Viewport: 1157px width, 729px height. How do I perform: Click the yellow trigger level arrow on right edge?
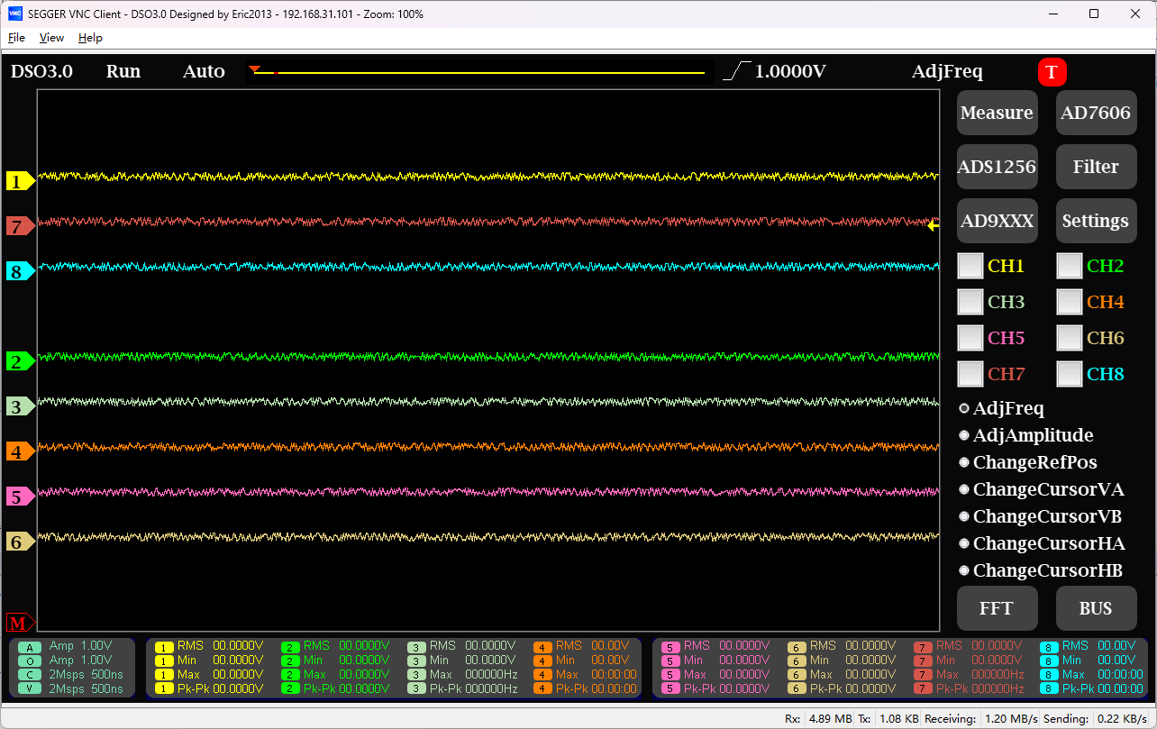point(934,226)
